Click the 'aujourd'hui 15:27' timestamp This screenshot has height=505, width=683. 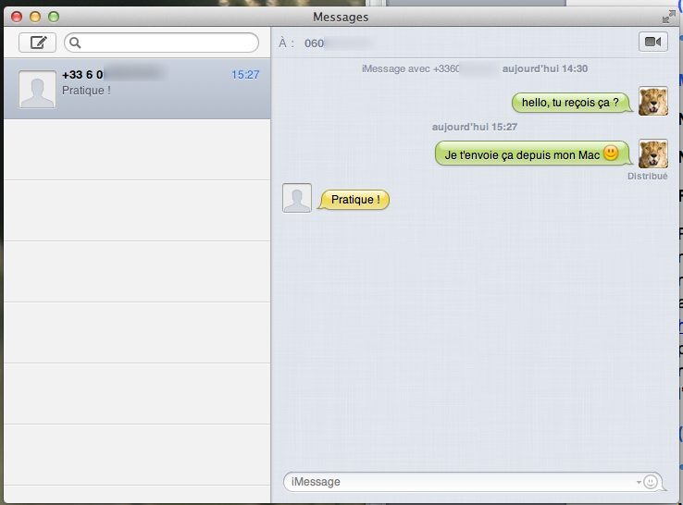(475, 127)
